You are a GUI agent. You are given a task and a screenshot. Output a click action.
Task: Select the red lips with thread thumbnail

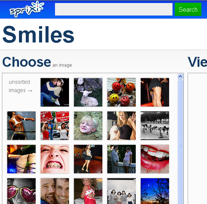155,159
